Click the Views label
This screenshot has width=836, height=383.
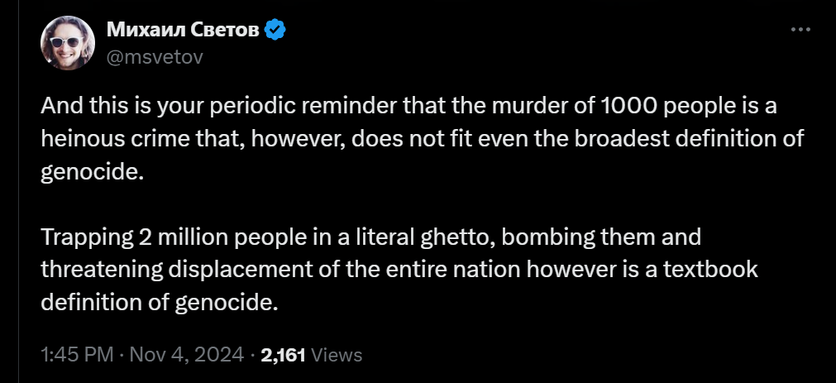(337, 355)
